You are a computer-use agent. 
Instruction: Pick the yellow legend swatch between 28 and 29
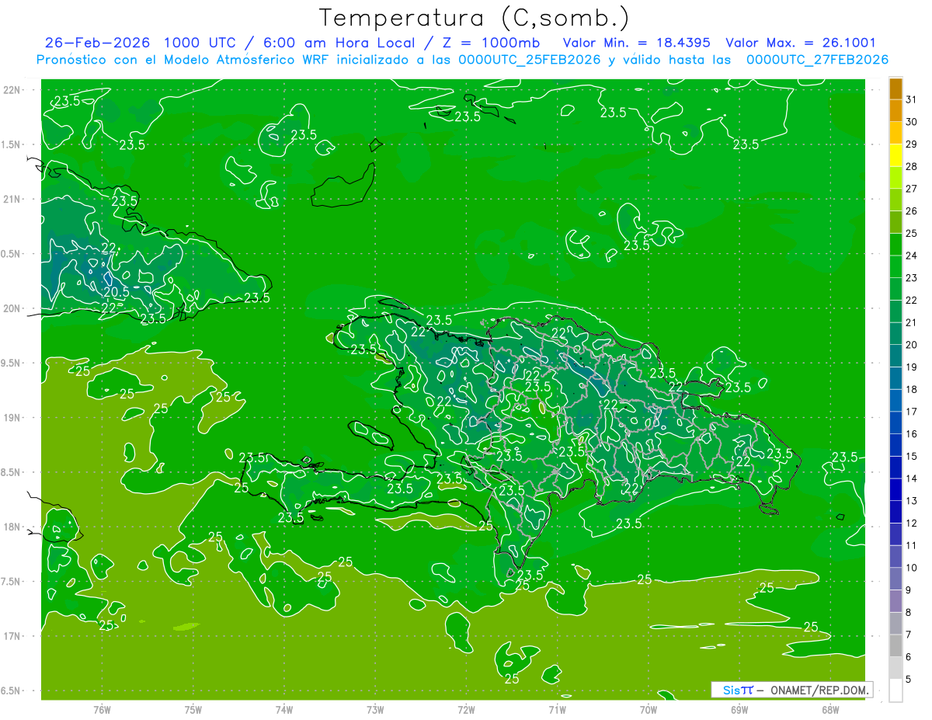(895, 155)
